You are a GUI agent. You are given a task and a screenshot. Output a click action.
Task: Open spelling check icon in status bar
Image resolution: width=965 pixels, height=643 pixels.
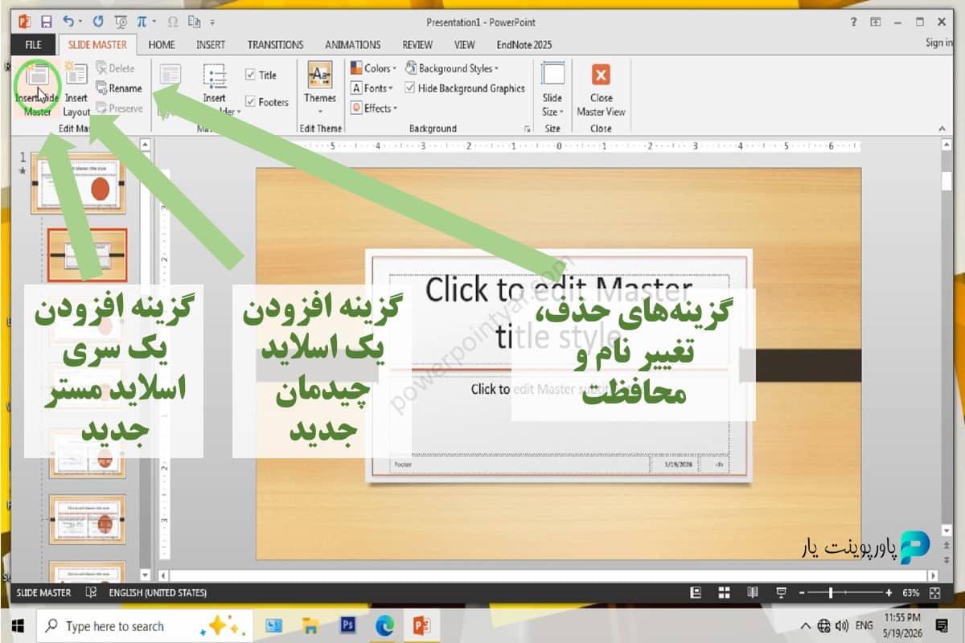tap(92, 592)
